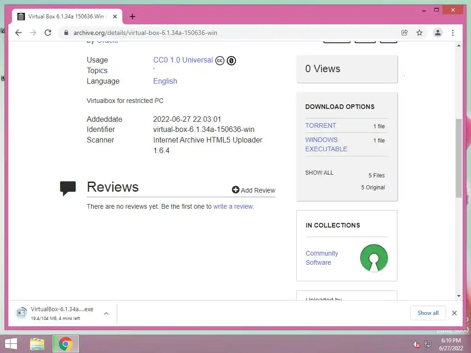The image size is (471, 353).
Task: Click the 5 Original files text
Action: (x=373, y=188)
